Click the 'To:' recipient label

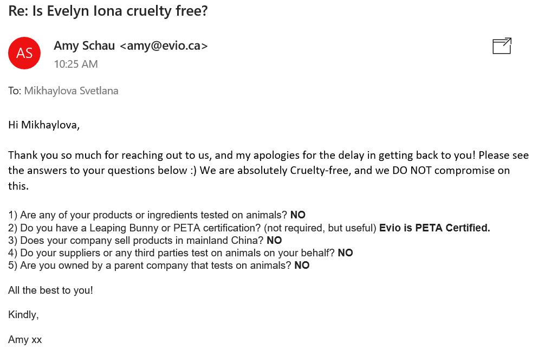pos(15,91)
